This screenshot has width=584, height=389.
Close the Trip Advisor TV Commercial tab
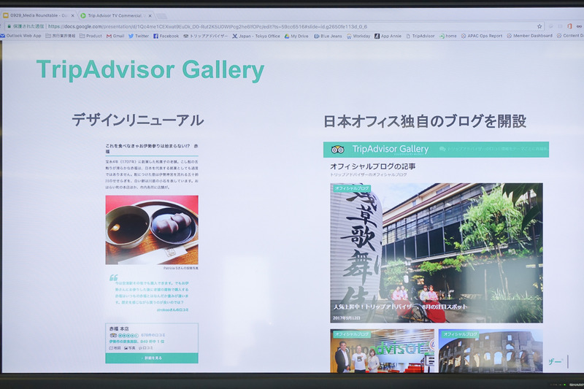point(150,15)
